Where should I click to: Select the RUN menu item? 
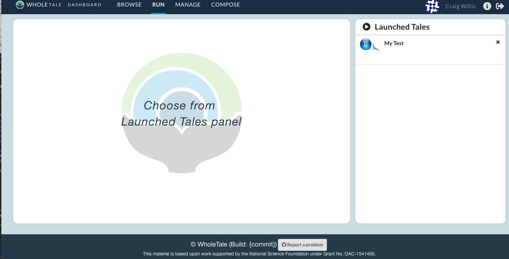tap(158, 5)
